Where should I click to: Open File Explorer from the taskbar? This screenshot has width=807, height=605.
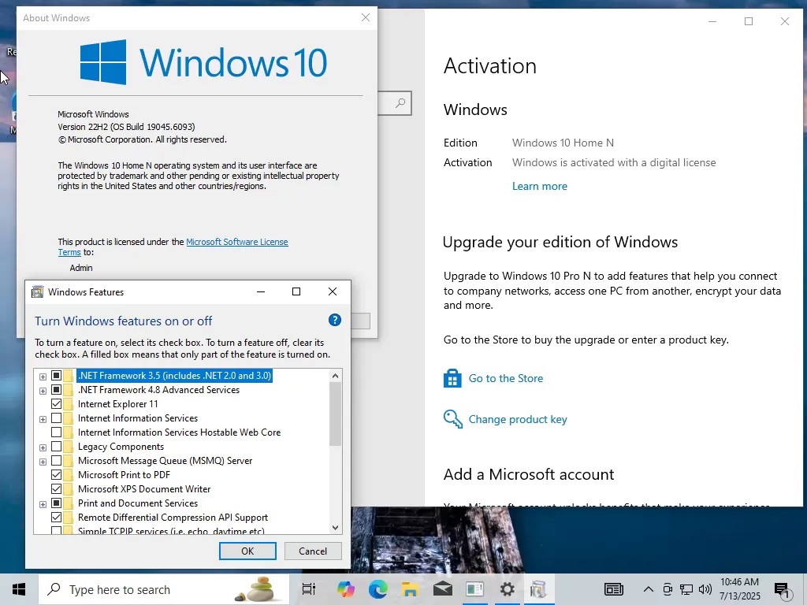[x=410, y=589]
